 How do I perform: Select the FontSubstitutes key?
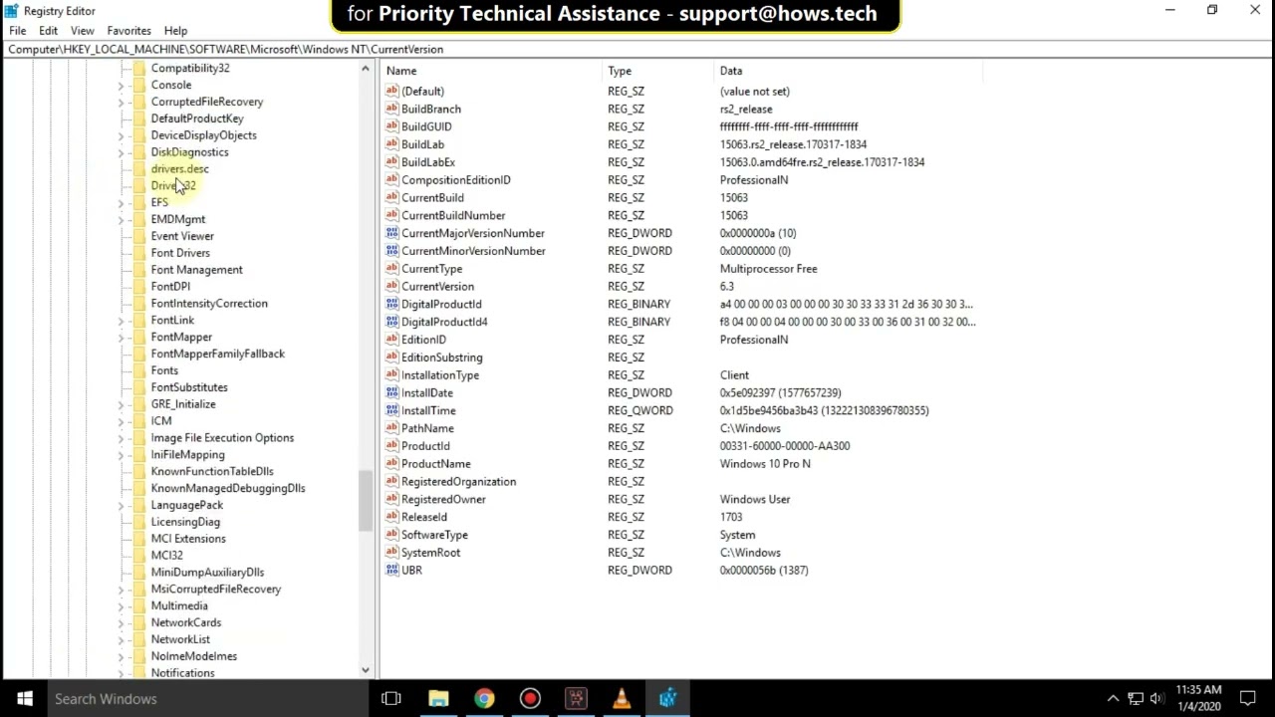(189, 387)
